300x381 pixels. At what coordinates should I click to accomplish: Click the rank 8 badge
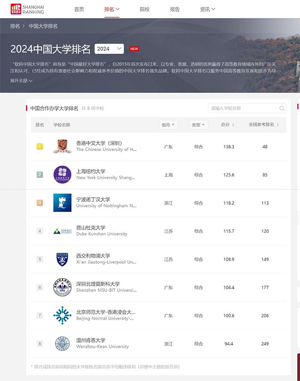click(40, 344)
